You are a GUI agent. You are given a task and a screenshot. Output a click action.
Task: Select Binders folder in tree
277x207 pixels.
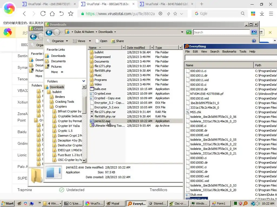click(60, 97)
